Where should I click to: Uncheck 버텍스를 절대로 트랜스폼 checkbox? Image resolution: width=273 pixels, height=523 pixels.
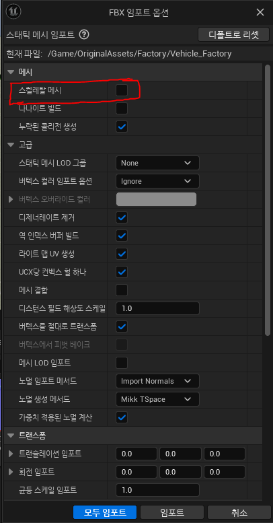coord(122,326)
